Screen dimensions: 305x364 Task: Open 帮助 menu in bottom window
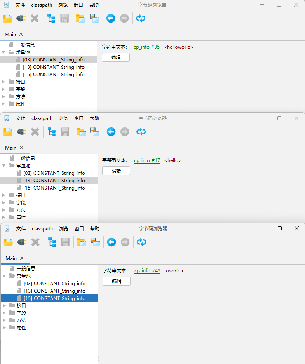pos(95,229)
